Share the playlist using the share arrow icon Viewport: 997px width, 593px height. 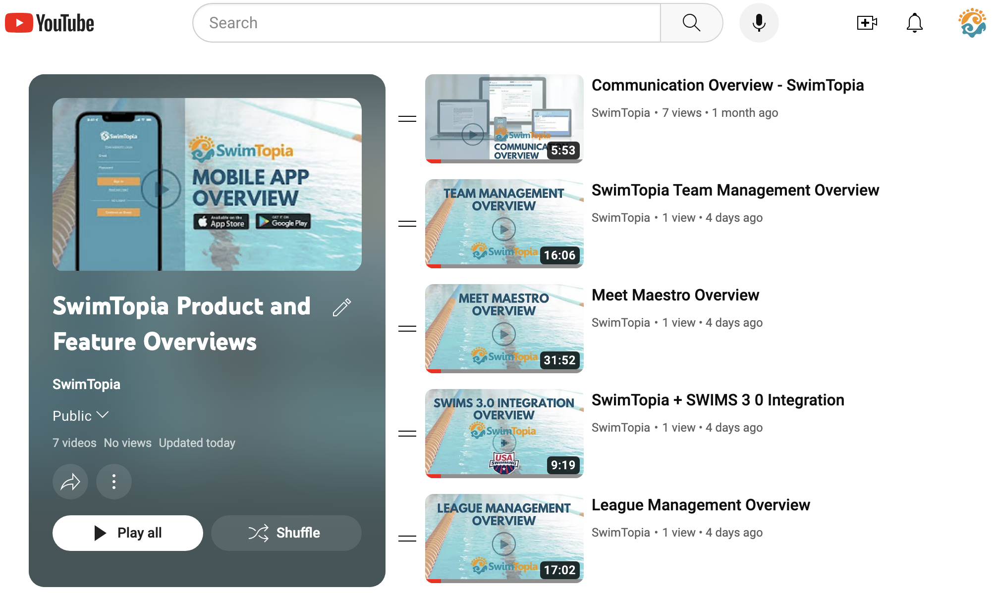pyautogui.click(x=70, y=481)
